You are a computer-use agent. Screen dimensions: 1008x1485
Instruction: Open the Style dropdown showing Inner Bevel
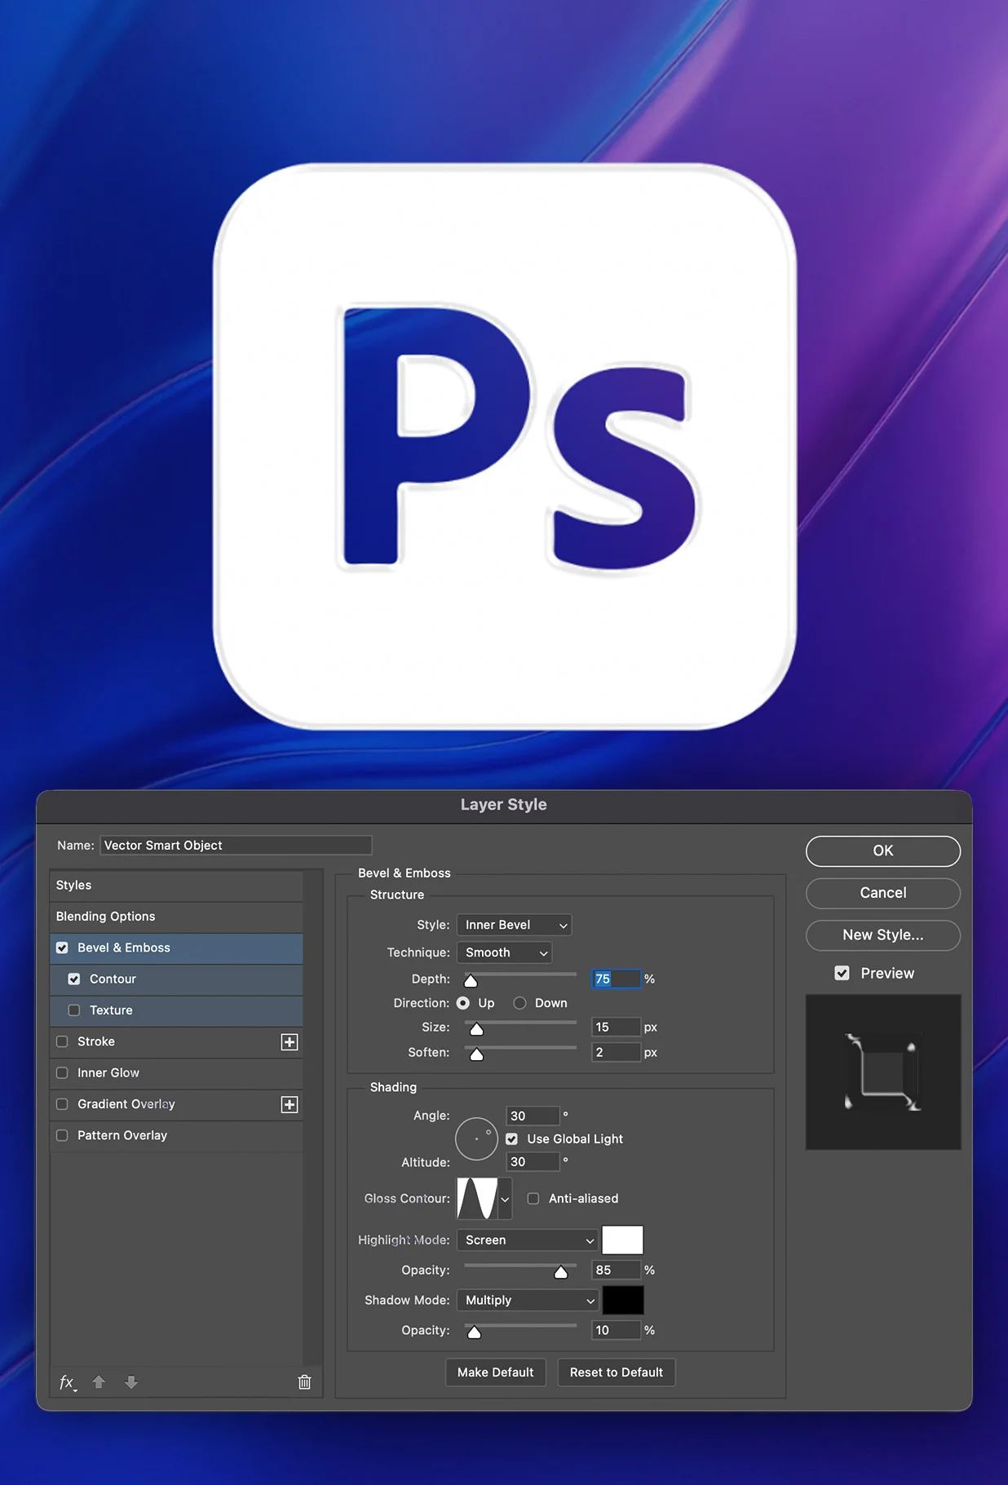click(x=515, y=925)
